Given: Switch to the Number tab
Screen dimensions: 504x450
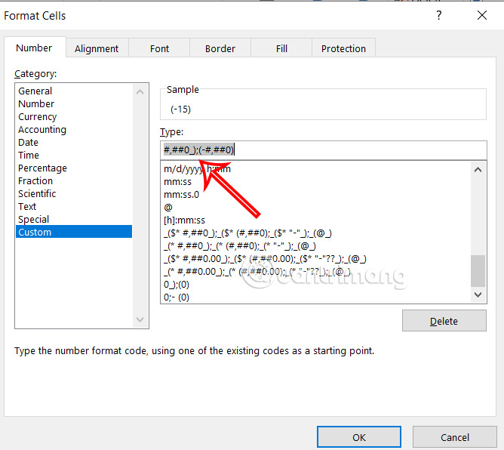Looking at the screenshot, I should [x=34, y=48].
